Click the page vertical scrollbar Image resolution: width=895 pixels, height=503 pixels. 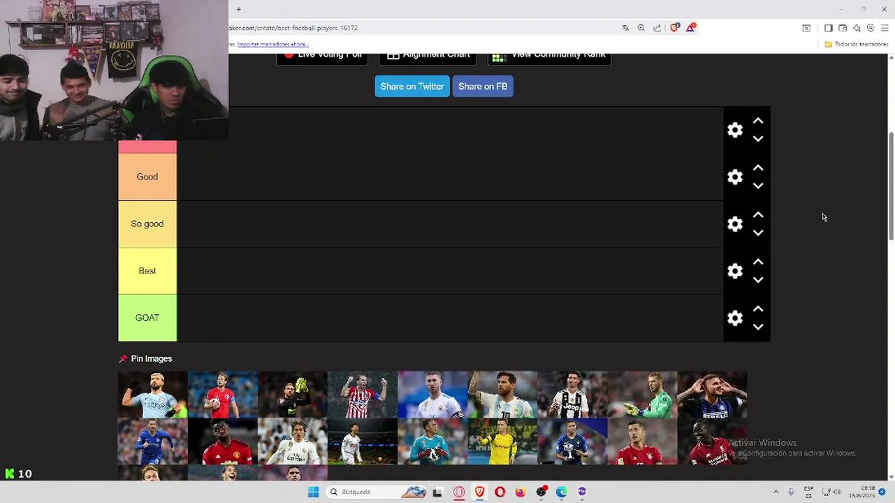891,187
